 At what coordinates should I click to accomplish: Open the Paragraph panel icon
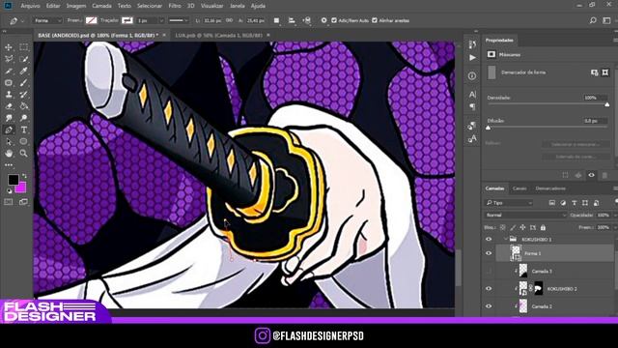[472, 107]
